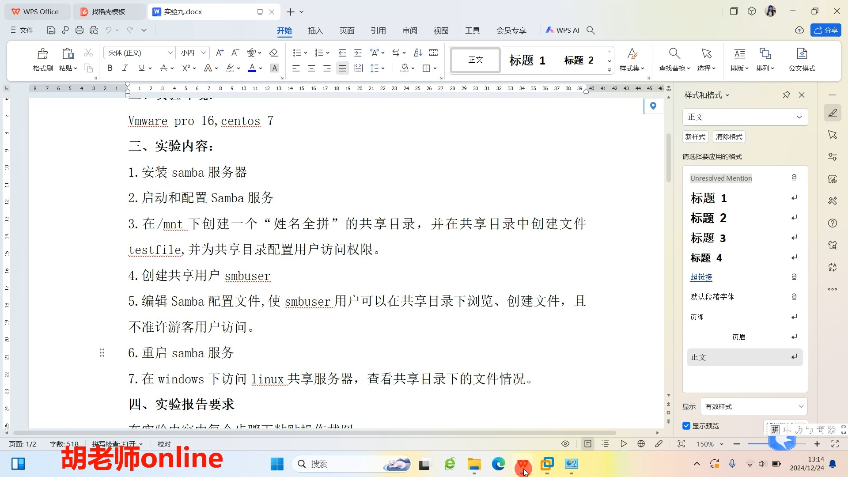The image size is (848, 477).
Task: Expand the font size dropdown 小四
Action: click(203, 53)
